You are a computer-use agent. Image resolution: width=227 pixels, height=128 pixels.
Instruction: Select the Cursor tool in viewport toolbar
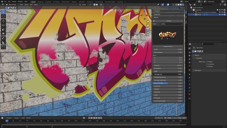click(3, 16)
